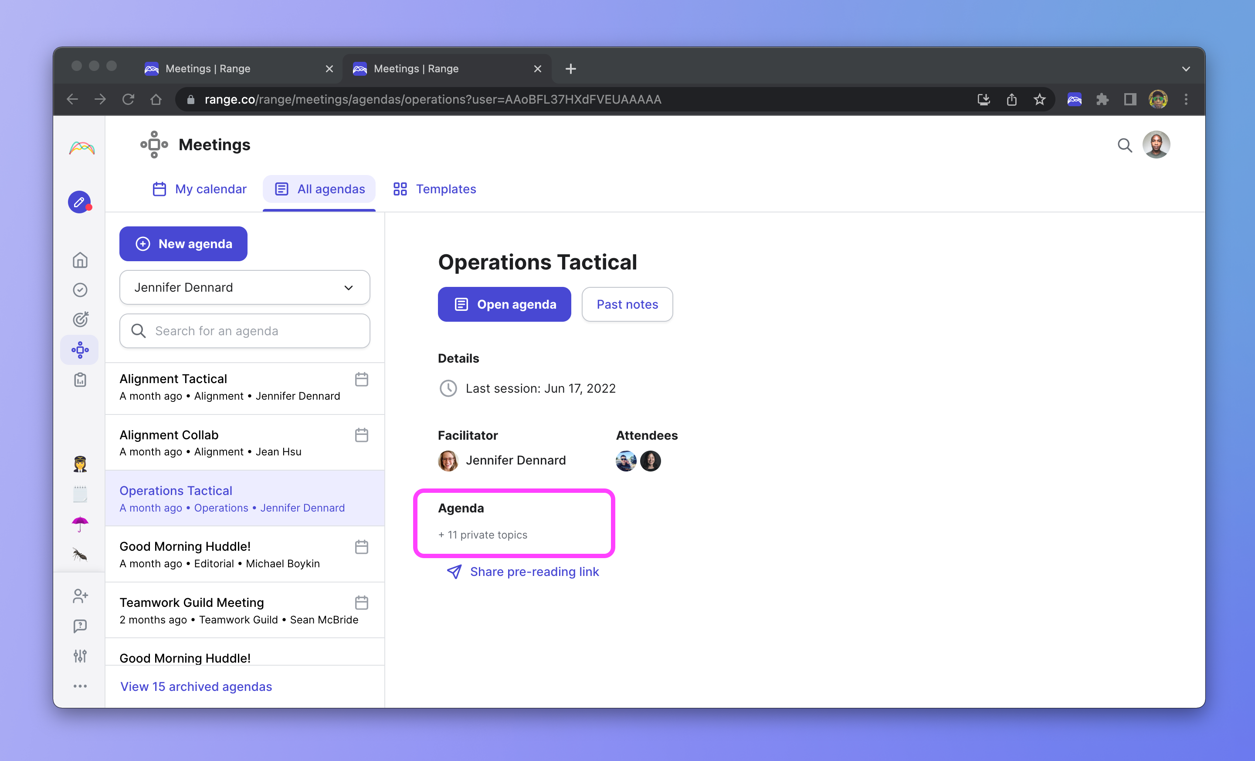Click the Search for an agenda field
Screen dimensions: 1255x761
click(x=244, y=331)
